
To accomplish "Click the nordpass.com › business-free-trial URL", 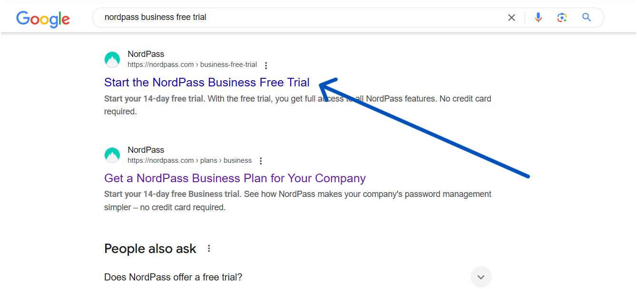I will pos(192,65).
